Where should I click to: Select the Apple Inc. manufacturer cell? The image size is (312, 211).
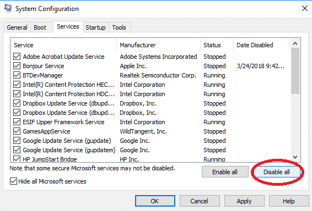pyautogui.click(x=133, y=66)
